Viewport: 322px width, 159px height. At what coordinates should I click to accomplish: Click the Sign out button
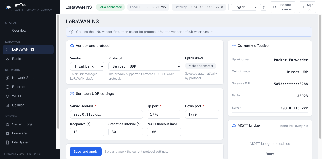(x=307, y=7)
